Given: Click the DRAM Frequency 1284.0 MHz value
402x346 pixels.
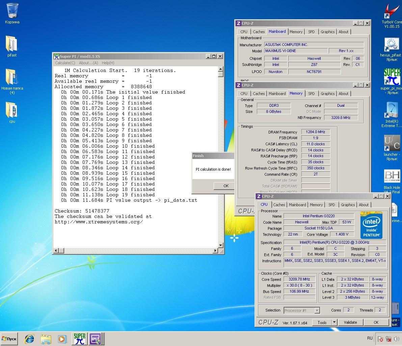Looking at the screenshot, I should [315, 132].
